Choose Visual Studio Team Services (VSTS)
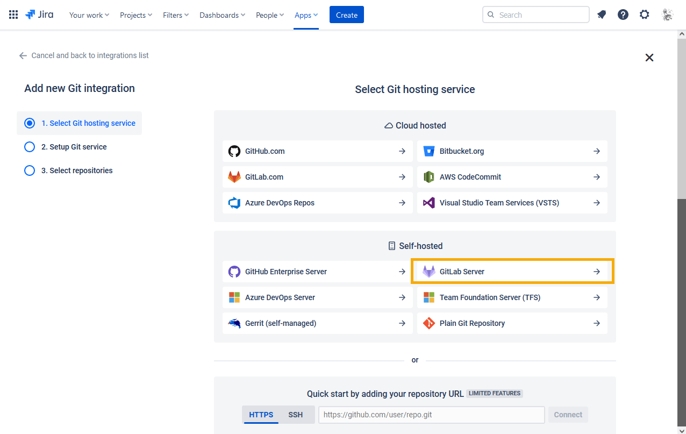 coord(512,203)
